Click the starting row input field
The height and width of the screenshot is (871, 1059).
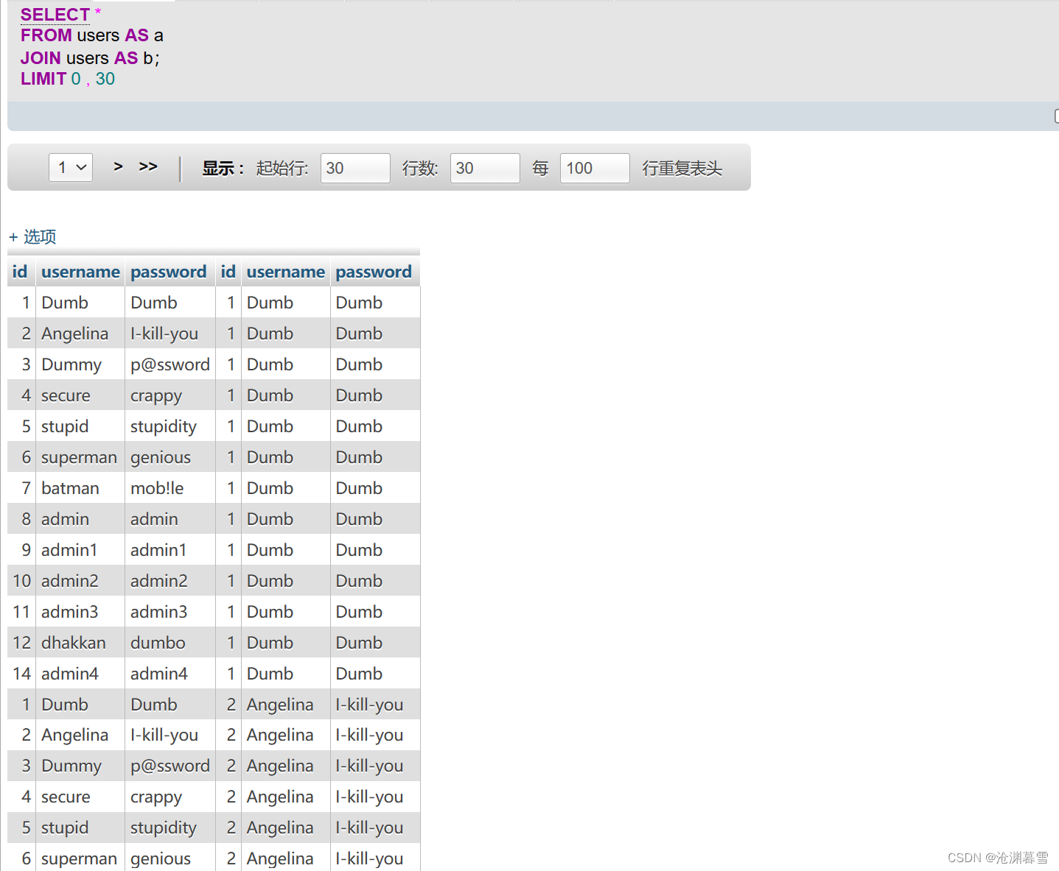[x=355, y=168]
